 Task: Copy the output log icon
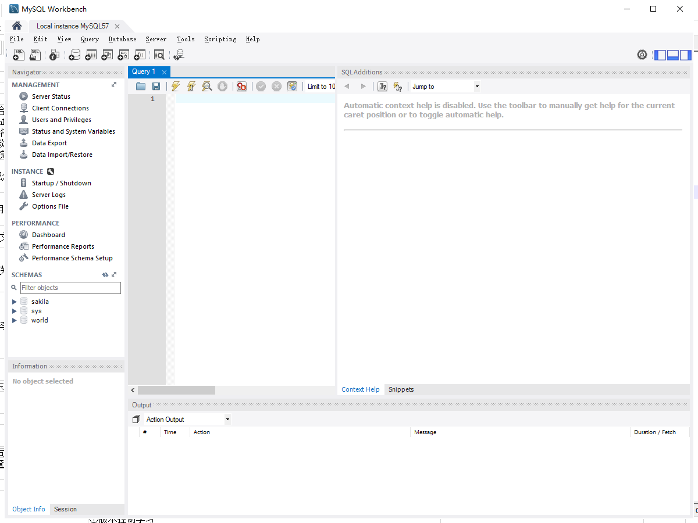[136, 420]
